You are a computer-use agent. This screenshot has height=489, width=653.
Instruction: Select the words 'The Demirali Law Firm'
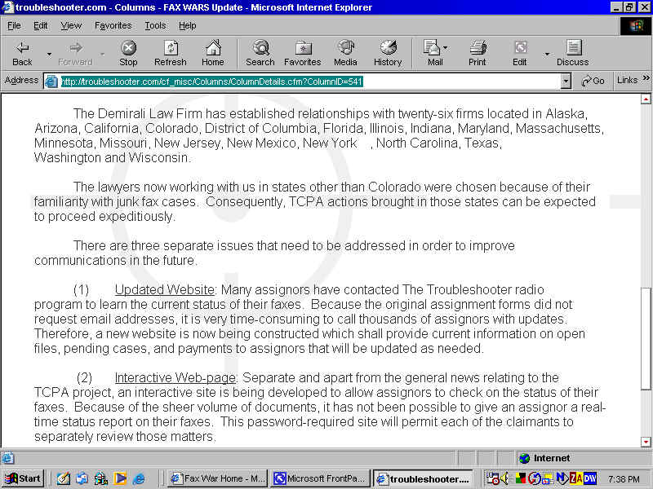137,113
